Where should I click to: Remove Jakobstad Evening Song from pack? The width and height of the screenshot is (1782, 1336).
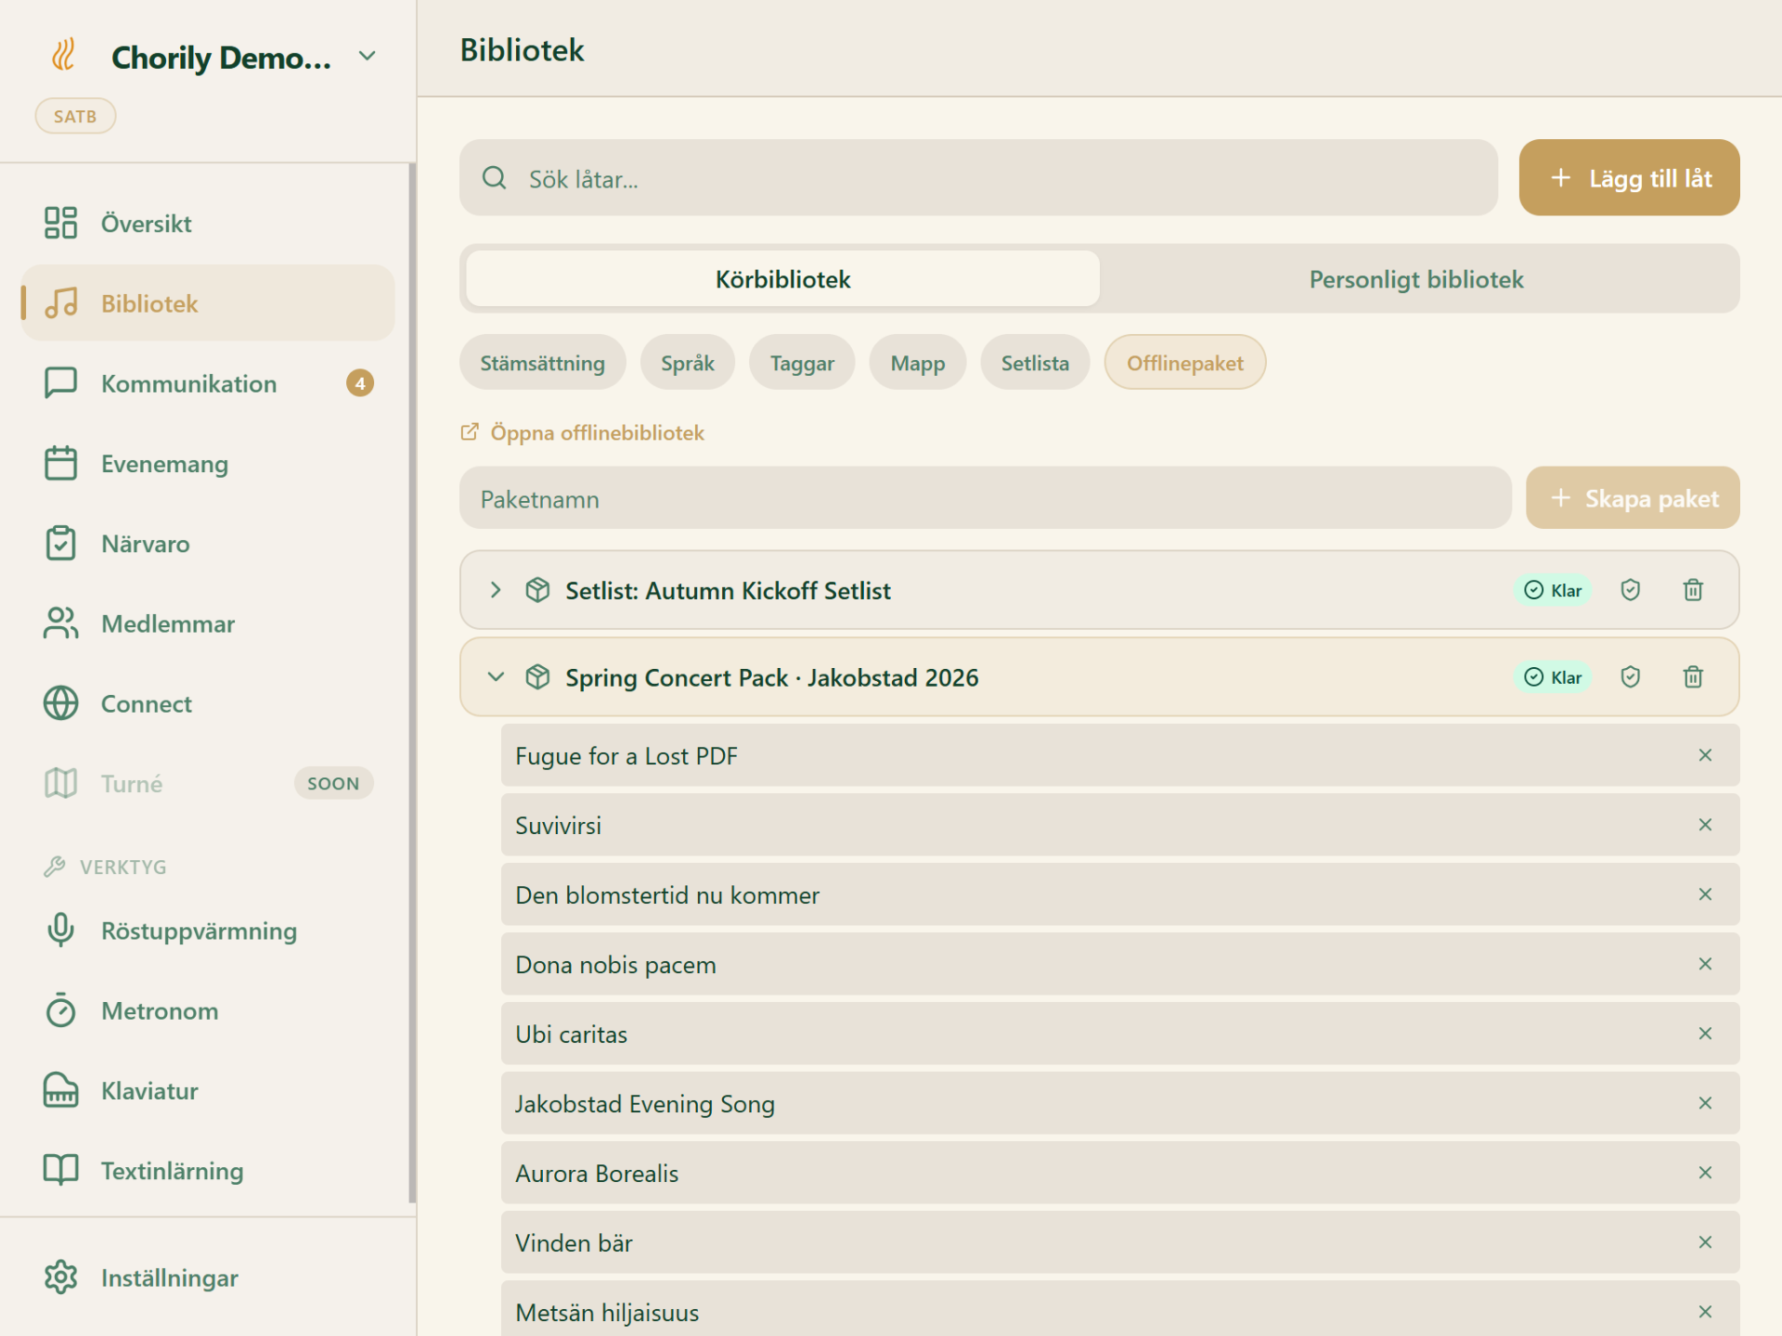1705,1103
